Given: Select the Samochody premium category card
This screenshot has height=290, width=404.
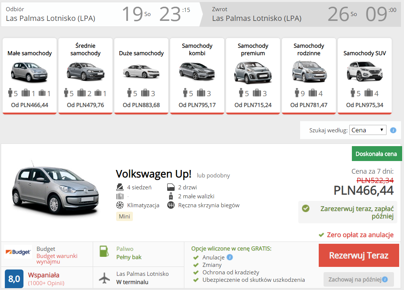Looking at the screenshot, I should point(253,76).
